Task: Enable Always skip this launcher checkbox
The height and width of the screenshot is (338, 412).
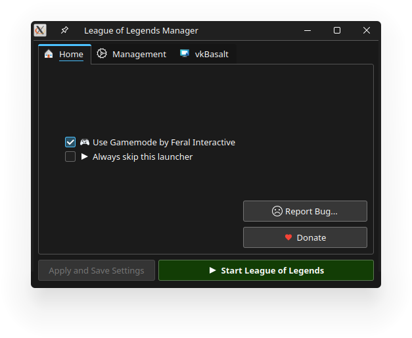Action: point(70,157)
